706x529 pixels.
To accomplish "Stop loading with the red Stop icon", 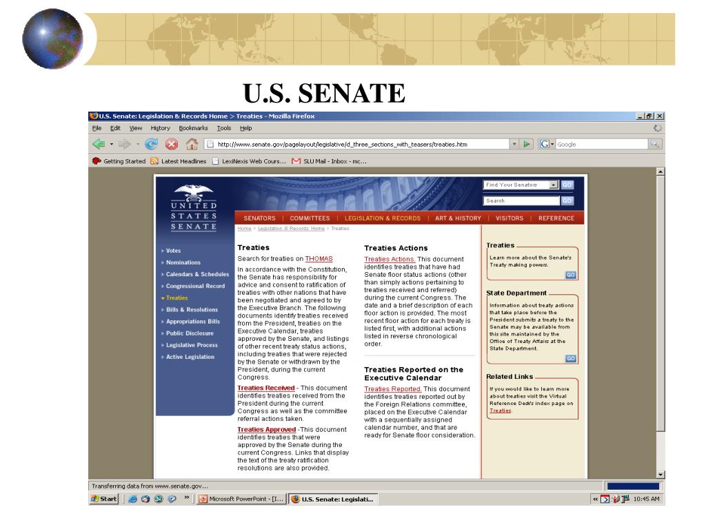I will tap(172, 144).
